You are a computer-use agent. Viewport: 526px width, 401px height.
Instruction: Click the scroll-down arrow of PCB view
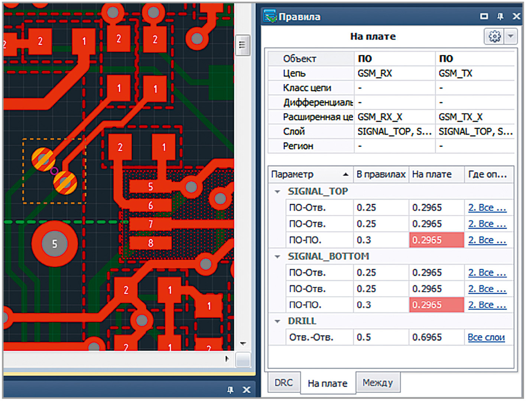(x=243, y=343)
